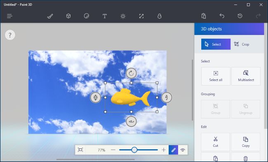Open the Canvas resize tool

pos(141,16)
